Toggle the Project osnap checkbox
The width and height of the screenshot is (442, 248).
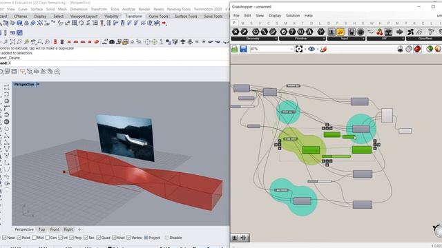146,238
